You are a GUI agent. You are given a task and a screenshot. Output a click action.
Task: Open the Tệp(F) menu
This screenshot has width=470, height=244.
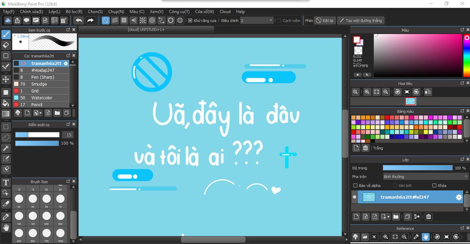[8, 11]
